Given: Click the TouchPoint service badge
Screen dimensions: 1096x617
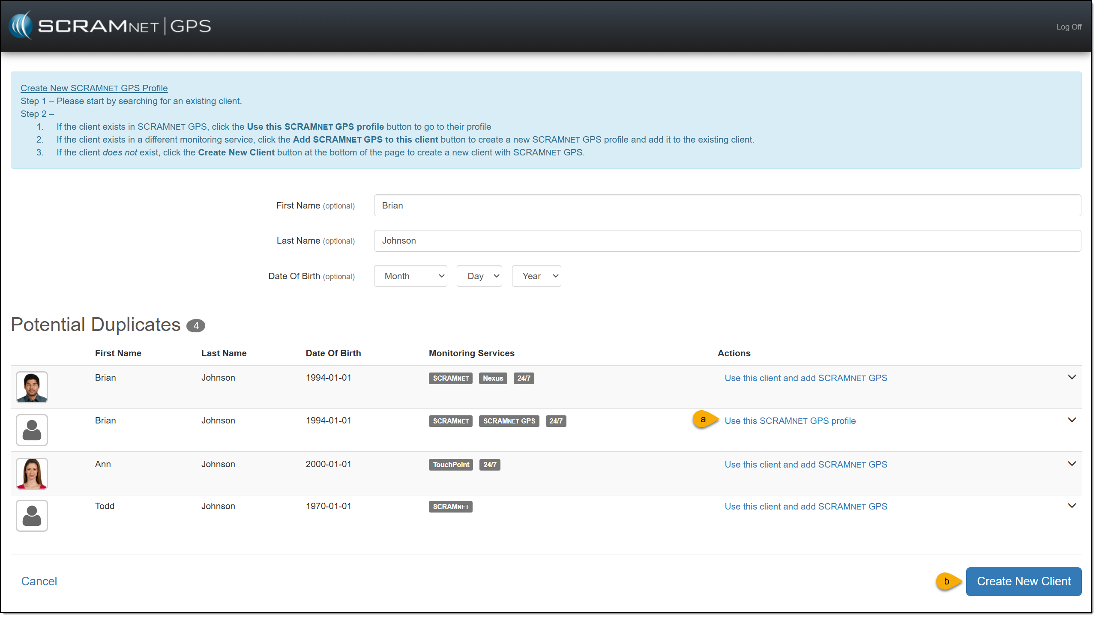Looking at the screenshot, I should click(451, 465).
